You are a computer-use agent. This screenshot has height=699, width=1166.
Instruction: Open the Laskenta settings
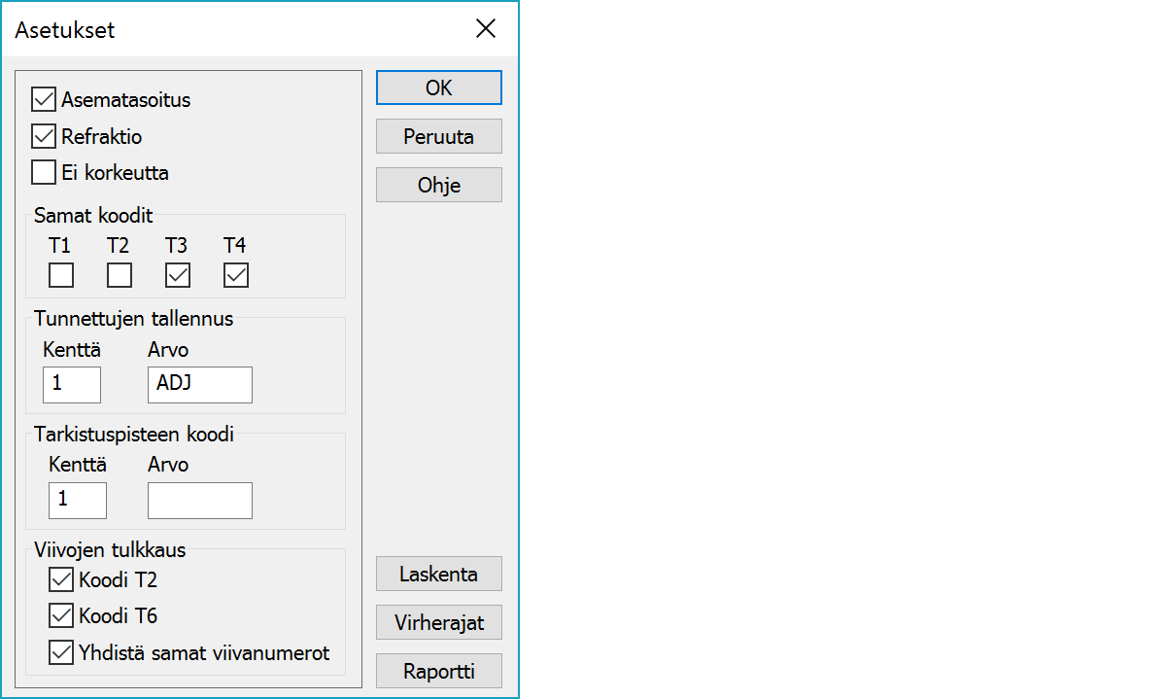[x=439, y=574]
